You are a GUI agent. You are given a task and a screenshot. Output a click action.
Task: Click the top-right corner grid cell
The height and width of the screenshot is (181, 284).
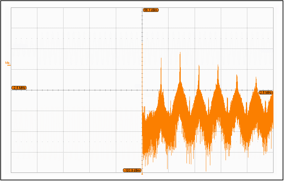tap(260, 18)
